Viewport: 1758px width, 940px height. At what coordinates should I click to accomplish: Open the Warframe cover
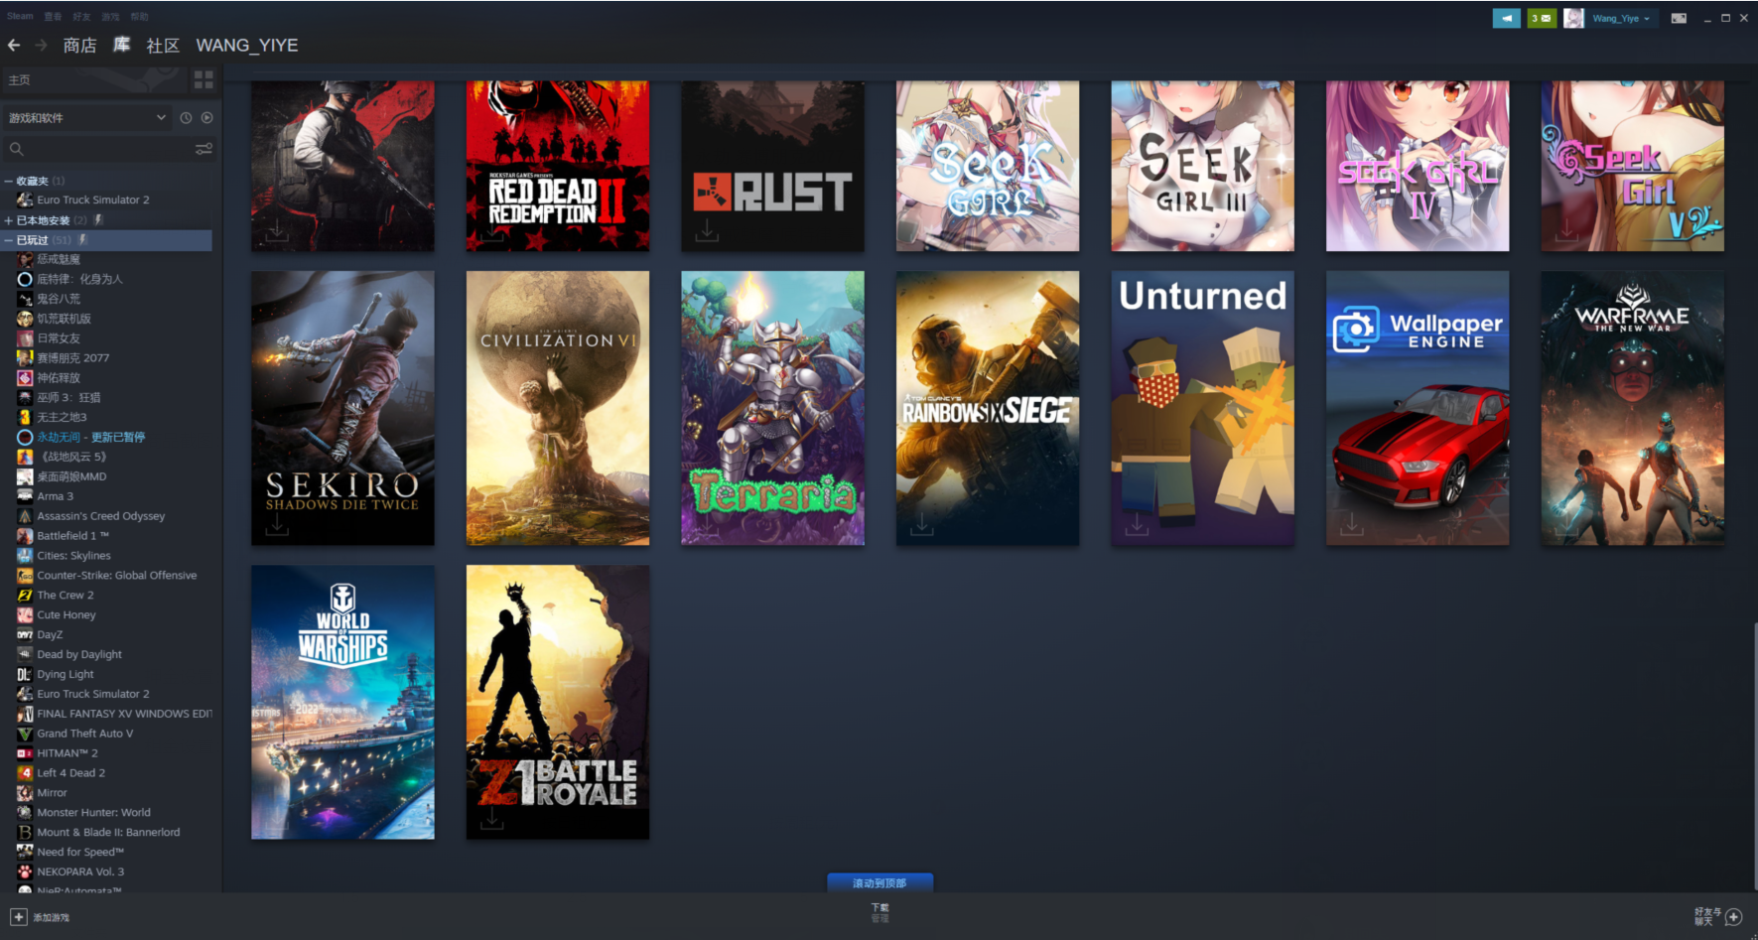1633,408
